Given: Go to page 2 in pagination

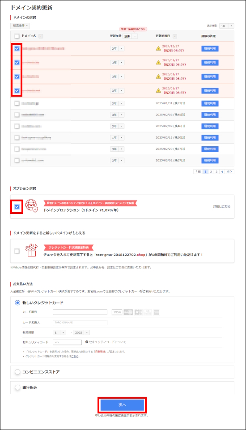Looking at the screenshot, I should pos(211,172).
